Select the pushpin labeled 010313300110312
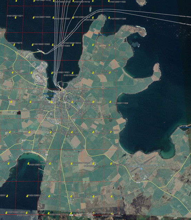The height and width of the screenshot is (220, 191). (73, 45)
